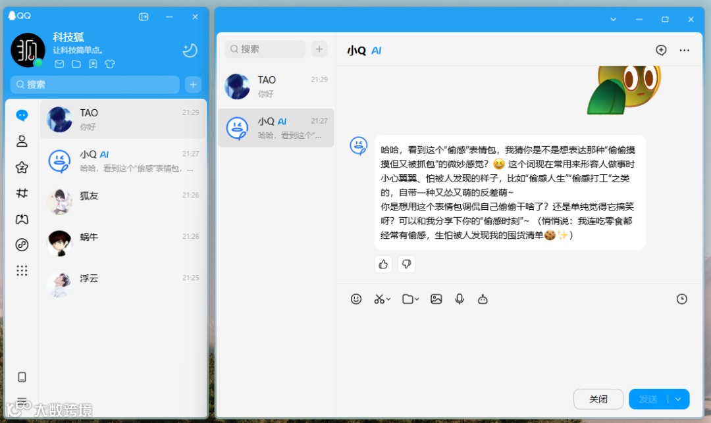Open the shirt dress-up icon in profile header
The image size is (711, 423).
pyautogui.click(x=110, y=64)
